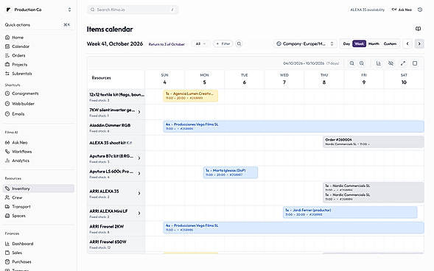
Task: Click the expand to fullscreen arrows icon
Action: click(403, 63)
